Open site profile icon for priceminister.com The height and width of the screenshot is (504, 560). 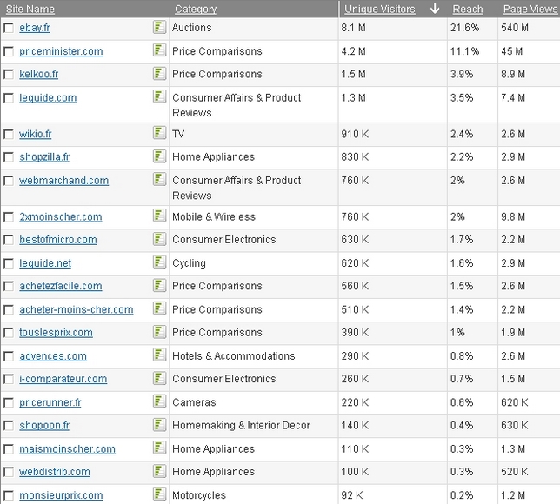(159, 50)
